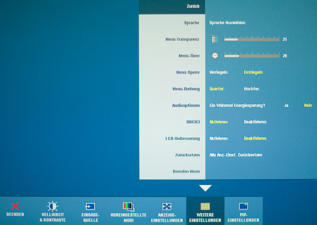The width and height of the screenshot is (317, 225).
Task: Select the Eingabe-Quelle input icon
Action: (90, 207)
